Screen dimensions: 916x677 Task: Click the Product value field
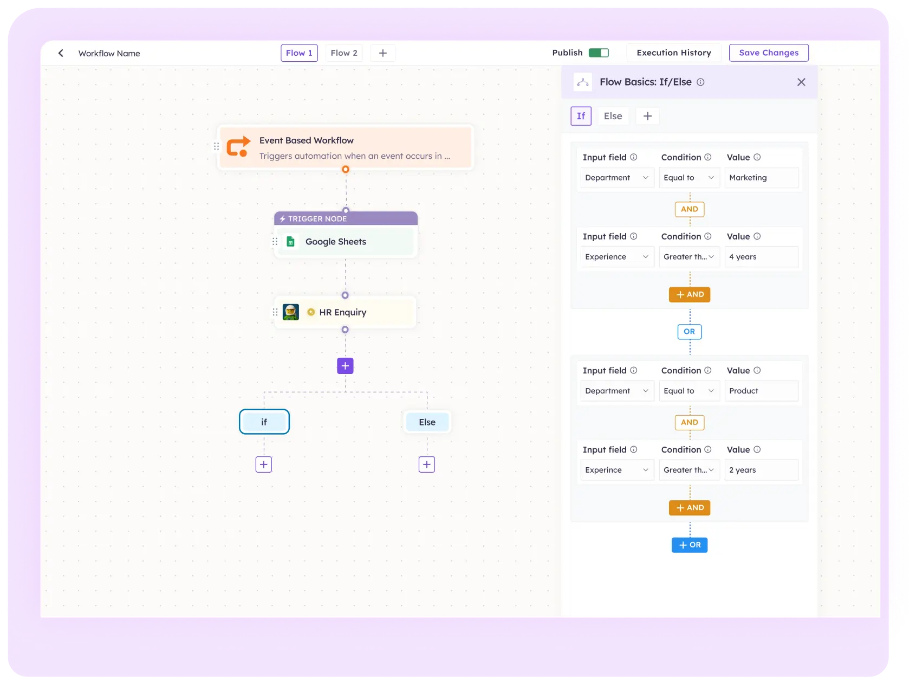click(762, 391)
